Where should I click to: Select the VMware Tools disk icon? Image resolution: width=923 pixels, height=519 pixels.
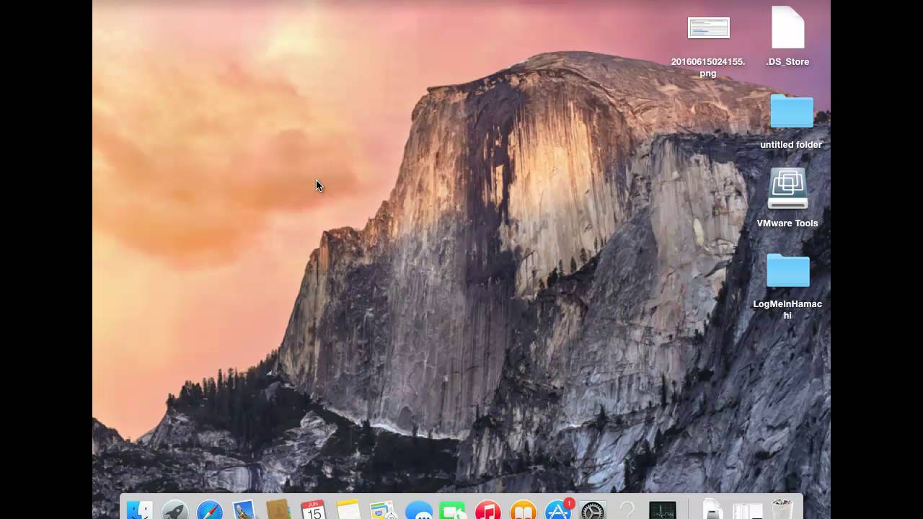click(x=787, y=189)
